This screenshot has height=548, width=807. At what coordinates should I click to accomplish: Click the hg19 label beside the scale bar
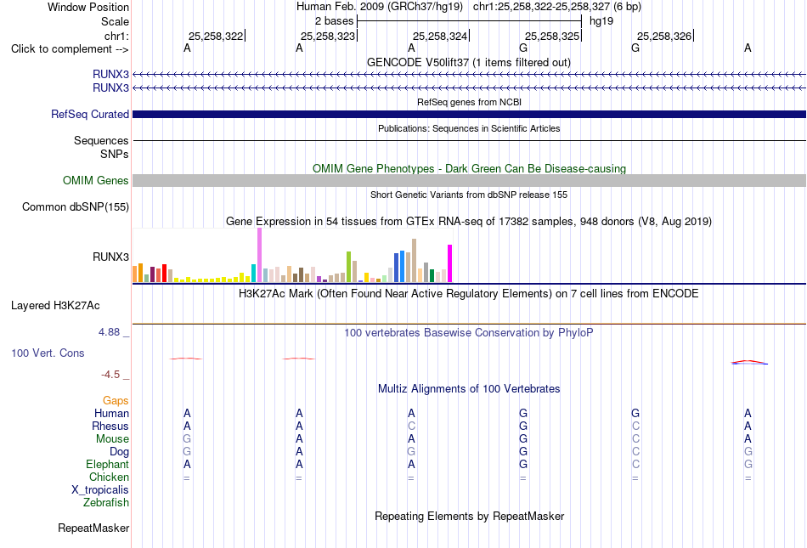(601, 21)
